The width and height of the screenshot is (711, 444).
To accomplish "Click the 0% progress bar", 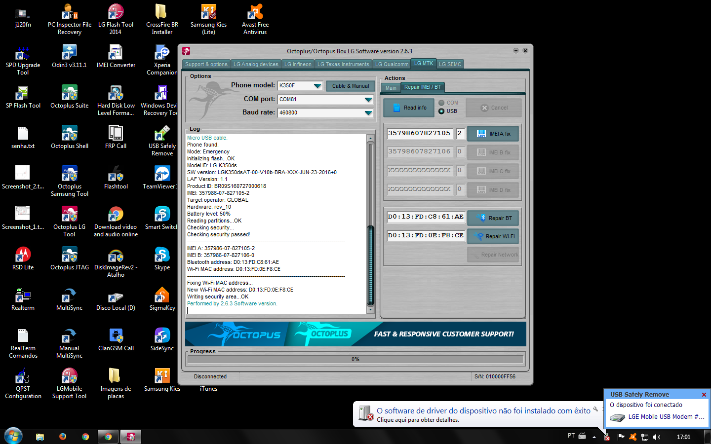I will tap(355, 359).
